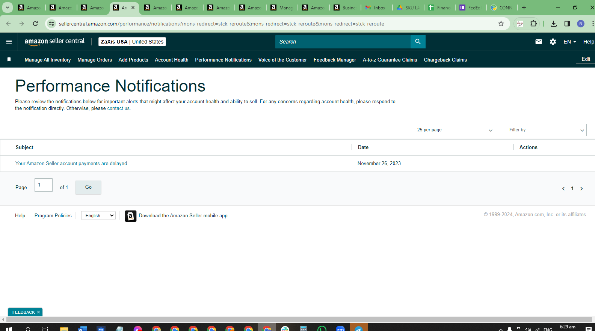The image size is (595, 331).
Task: Open the contact us link
Action: pos(118,108)
